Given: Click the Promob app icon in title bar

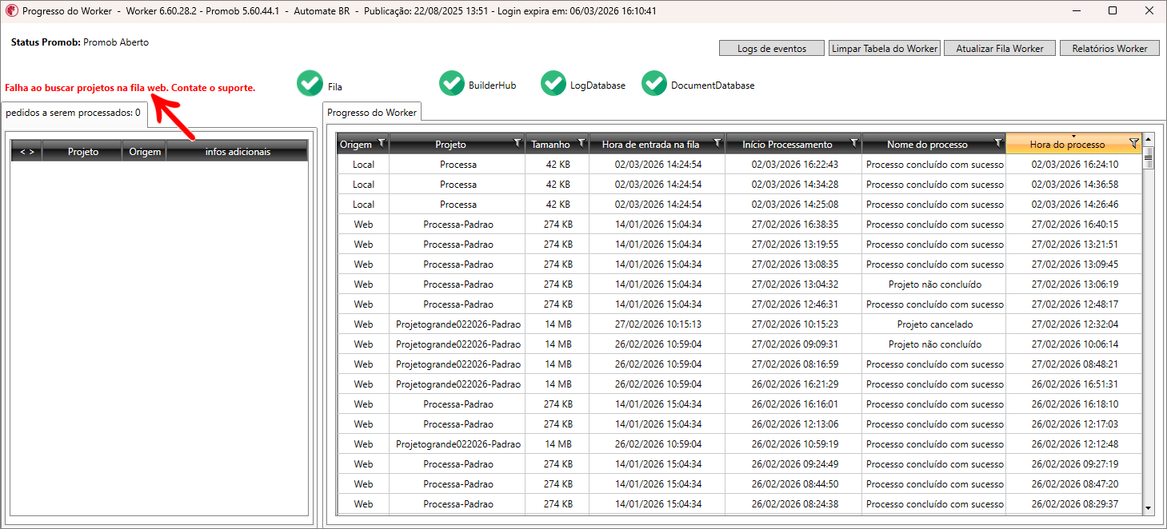Looking at the screenshot, I should click(12, 11).
